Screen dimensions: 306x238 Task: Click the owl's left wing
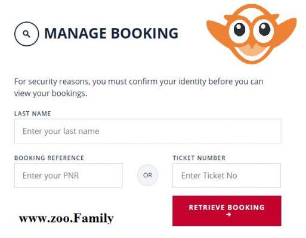(x=217, y=30)
